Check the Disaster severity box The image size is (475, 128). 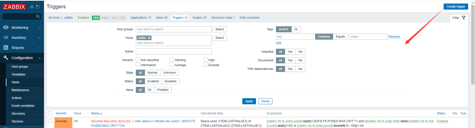(x=205, y=64)
